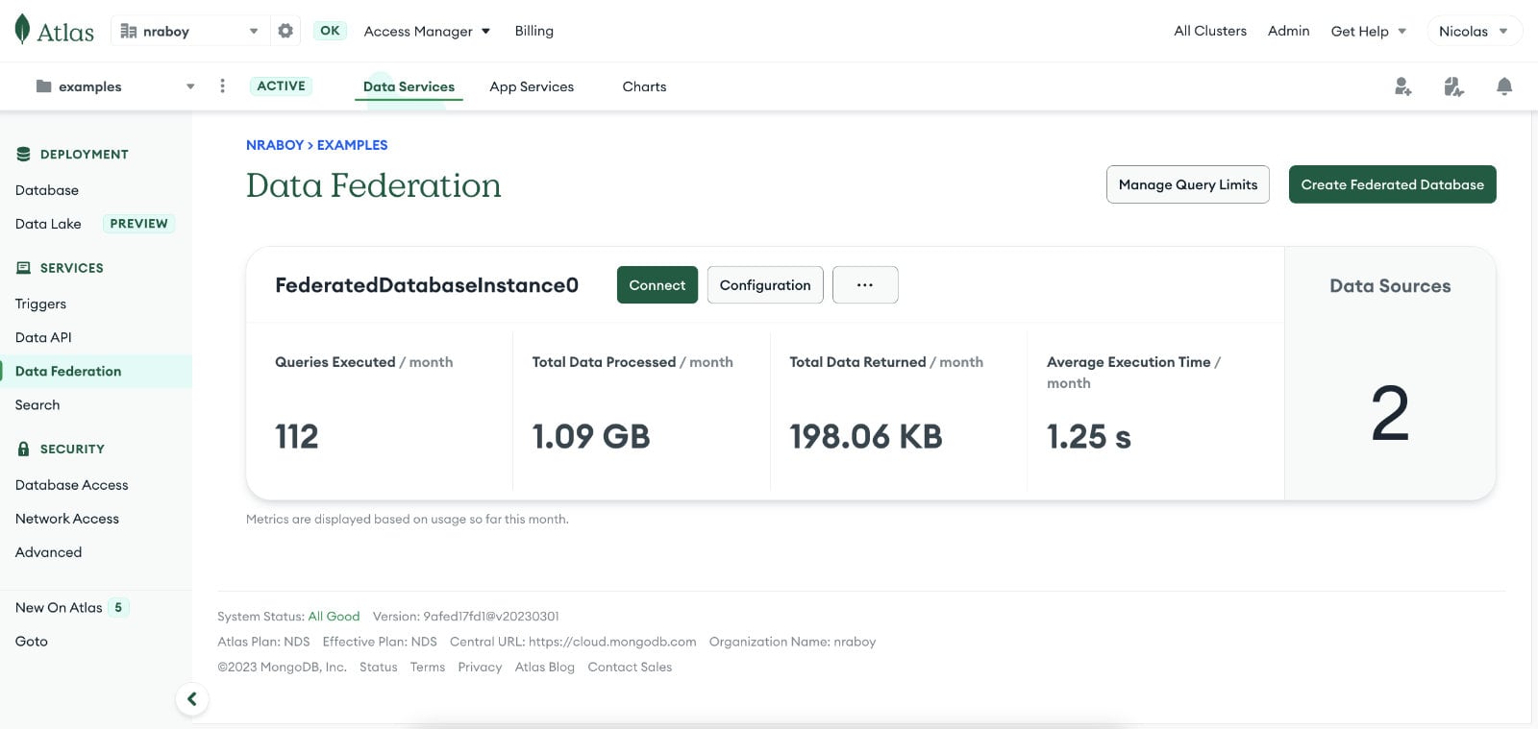Open the Configuration button
The image size is (1538, 729).
[765, 285]
